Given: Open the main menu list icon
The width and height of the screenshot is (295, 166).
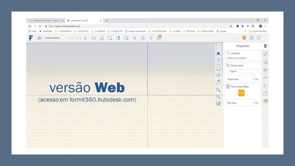Looking at the screenshot, I should [x=39, y=38].
